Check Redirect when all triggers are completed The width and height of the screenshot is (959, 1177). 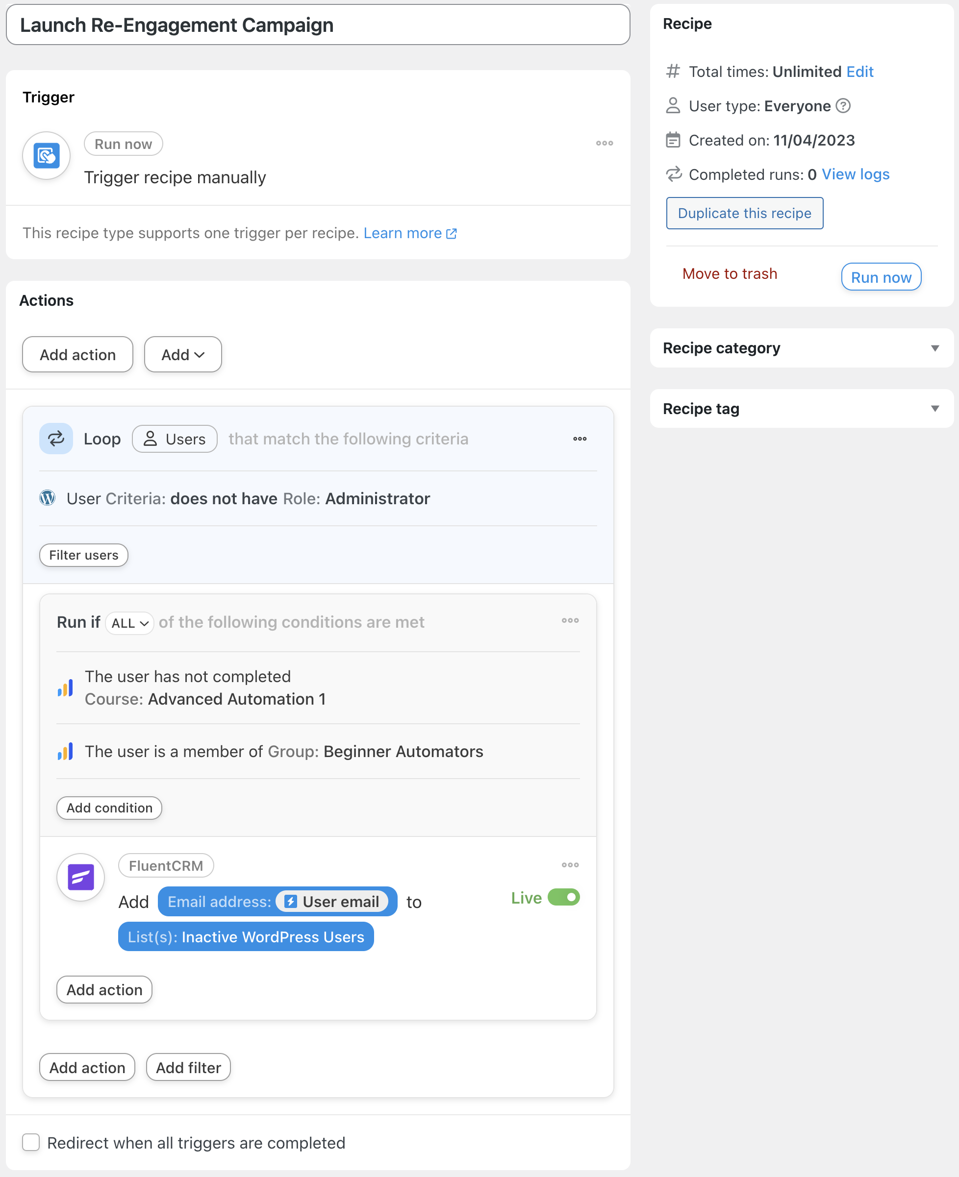(x=31, y=1142)
